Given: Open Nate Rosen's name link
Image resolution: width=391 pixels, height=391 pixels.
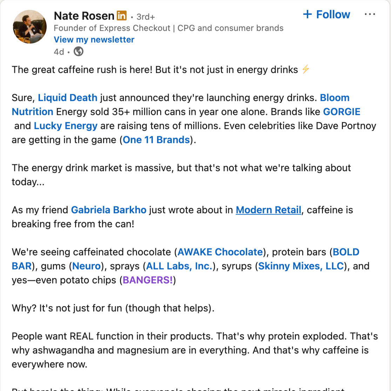Looking at the screenshot, I should [x=84, y=16].
